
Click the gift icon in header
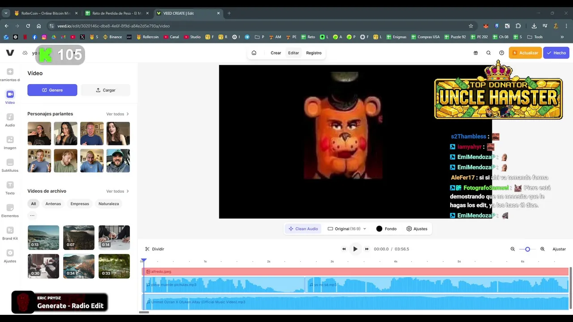pyautogui.click(x=475, y=53)
